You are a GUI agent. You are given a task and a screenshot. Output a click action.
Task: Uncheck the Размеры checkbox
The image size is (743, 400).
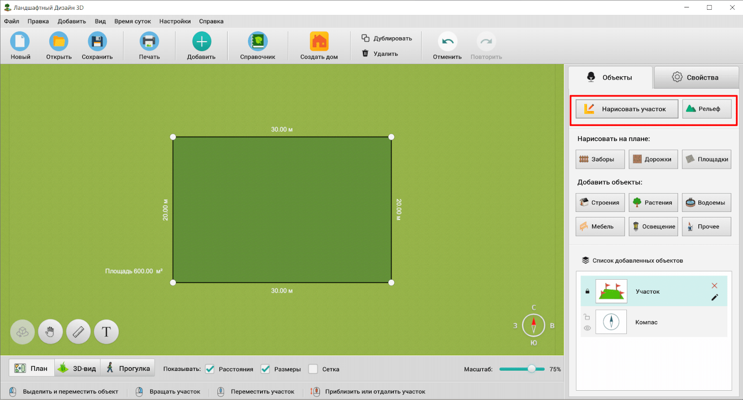click(265, 369)
